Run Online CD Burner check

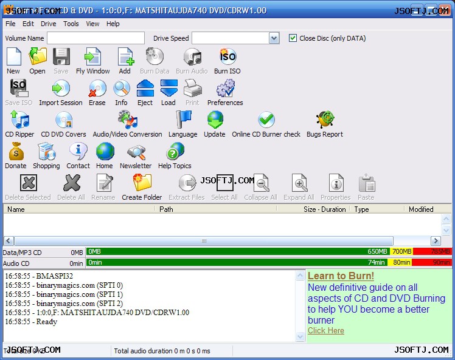pyautogui.click(x=266, y=120)
